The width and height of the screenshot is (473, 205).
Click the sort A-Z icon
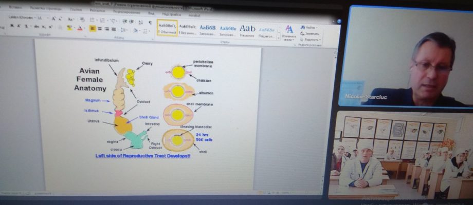tap(140, 22)
